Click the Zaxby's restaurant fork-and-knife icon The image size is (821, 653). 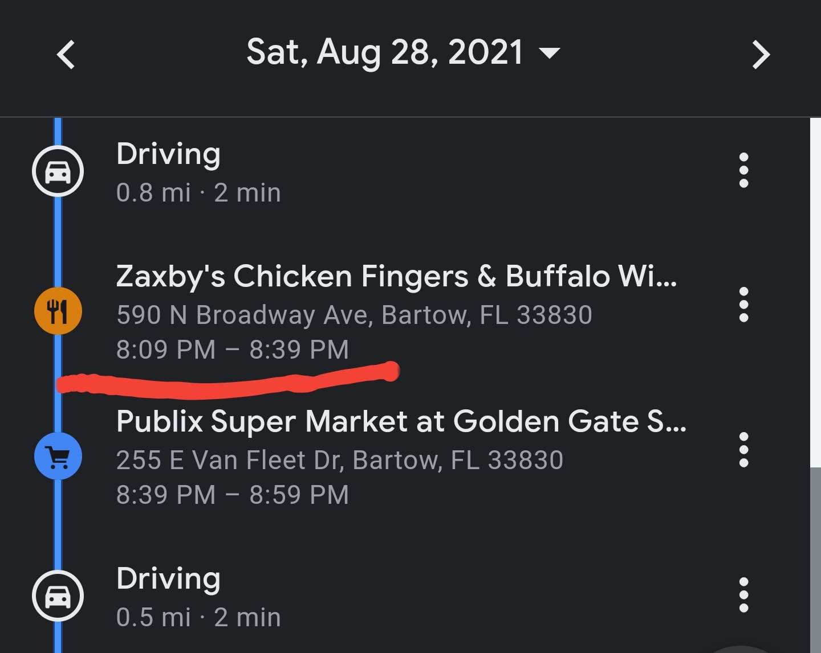pos(58,311)
